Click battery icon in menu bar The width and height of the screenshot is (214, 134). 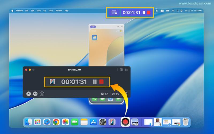168,11
